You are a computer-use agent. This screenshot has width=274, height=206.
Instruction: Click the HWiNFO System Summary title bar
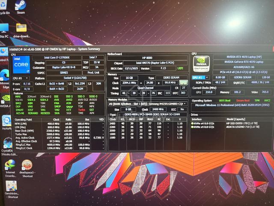pyautogui.click(x=141, y=49)
